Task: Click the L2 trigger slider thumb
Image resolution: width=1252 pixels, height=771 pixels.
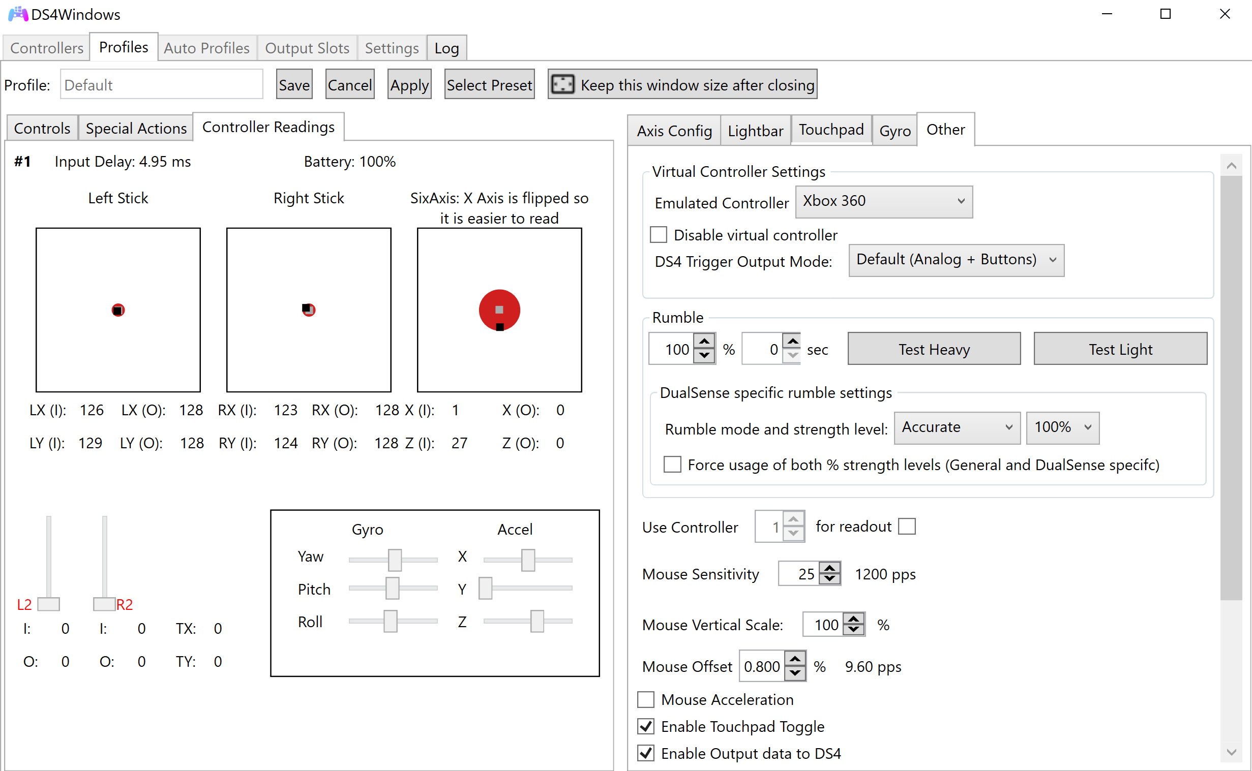Action: [49, 604]
